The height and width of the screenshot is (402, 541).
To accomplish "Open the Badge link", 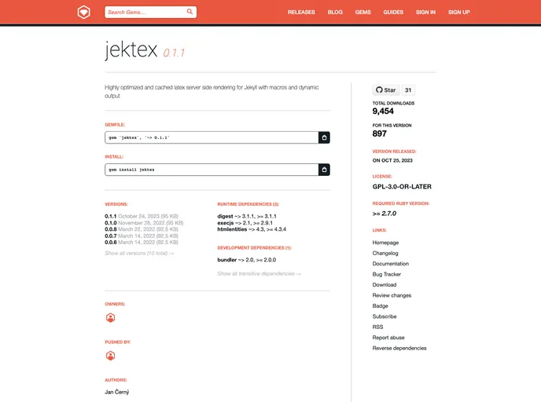I will (x=381, y=306).
